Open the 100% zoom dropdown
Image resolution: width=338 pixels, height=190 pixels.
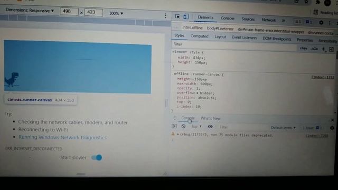116,13
